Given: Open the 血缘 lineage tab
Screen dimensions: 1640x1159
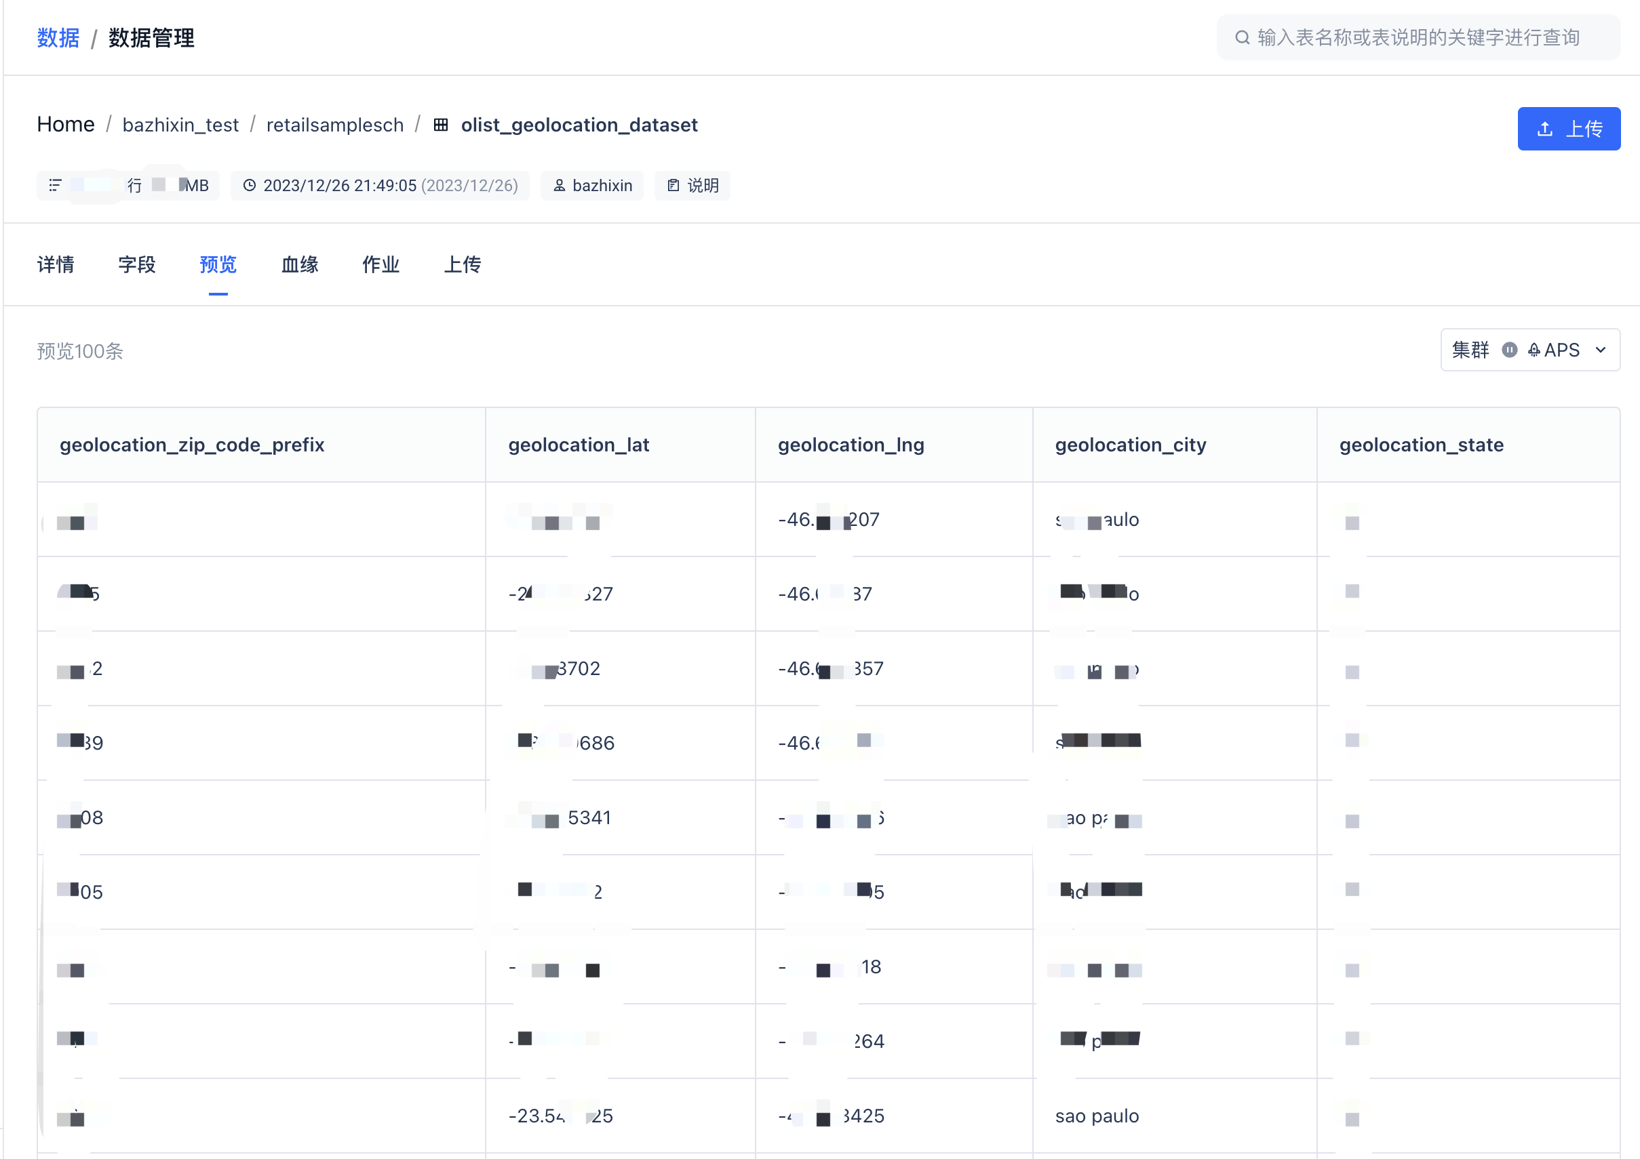Looking at the screenshot, I should pos(300,265).
